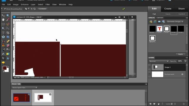Choose the Subtract from shape area option
189x106 pixels.
click(x=29, y=9)
